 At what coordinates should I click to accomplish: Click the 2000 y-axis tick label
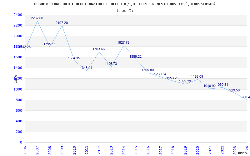[18, 36]
